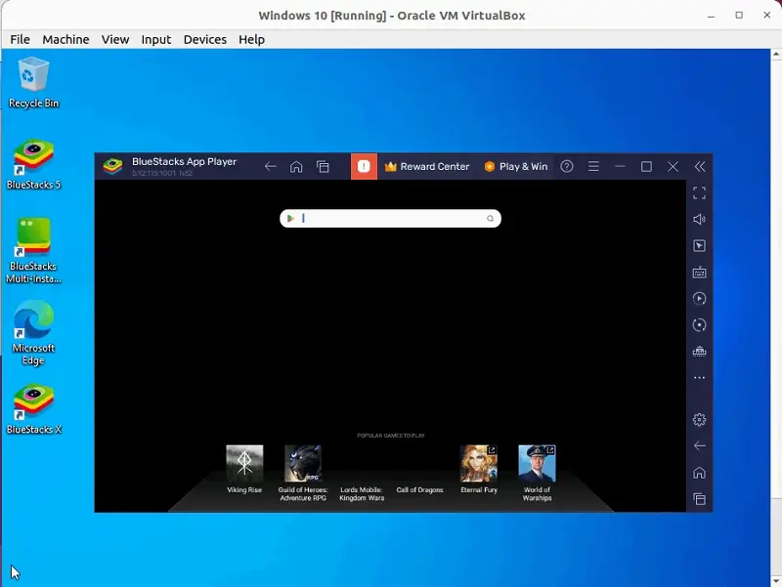
Task: Show more sidebar tools via three dots
Action: [699, 378]
